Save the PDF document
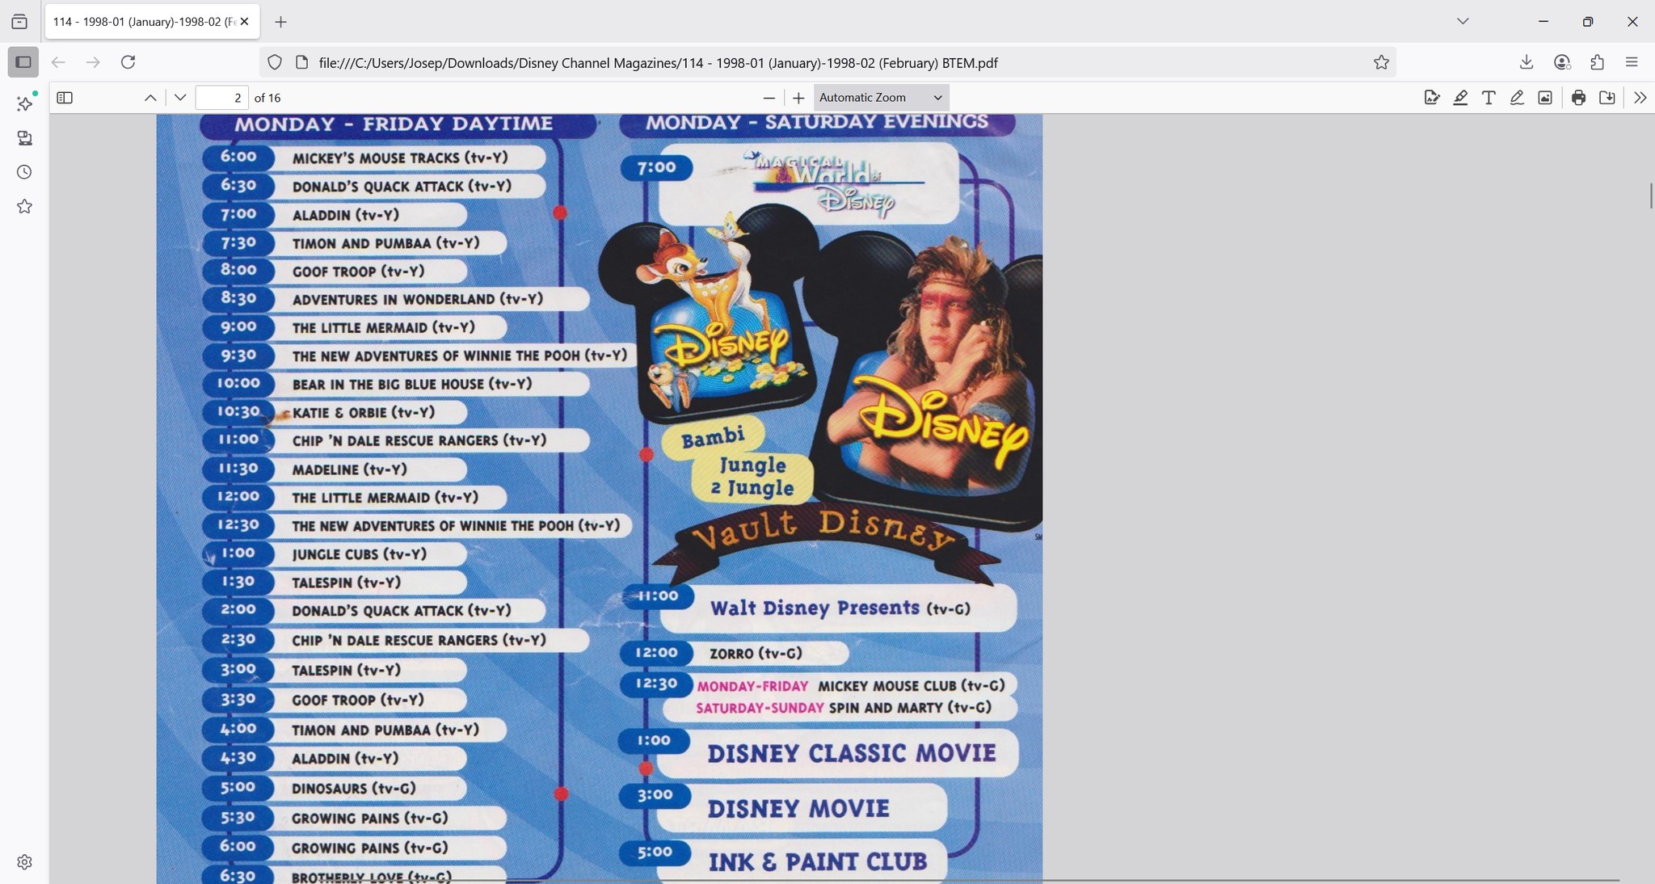Screen dimensions: 1655x884 [x=1607, y=98]
